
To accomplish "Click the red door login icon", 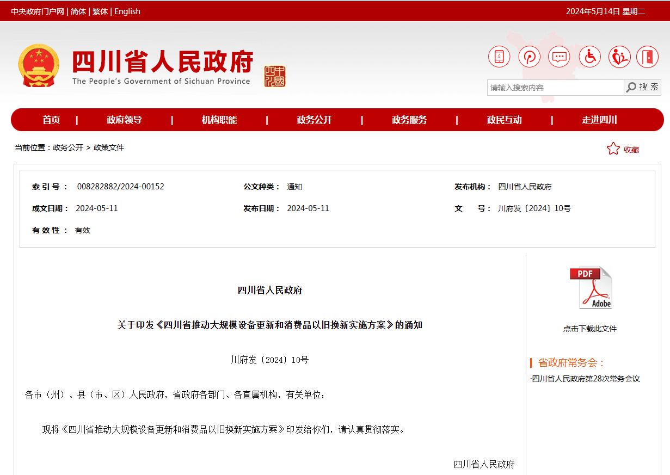I will [x=647, y=57].
